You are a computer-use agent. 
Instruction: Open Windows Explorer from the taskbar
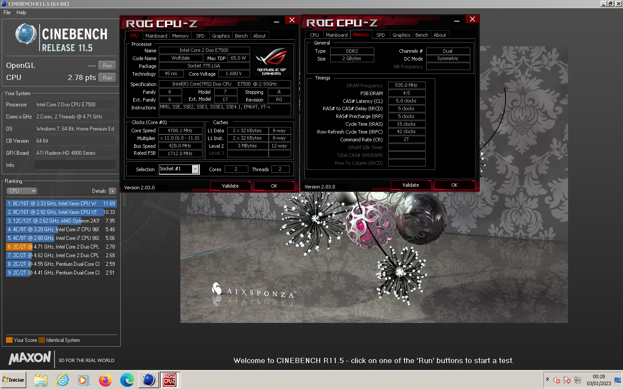point(41,380)
